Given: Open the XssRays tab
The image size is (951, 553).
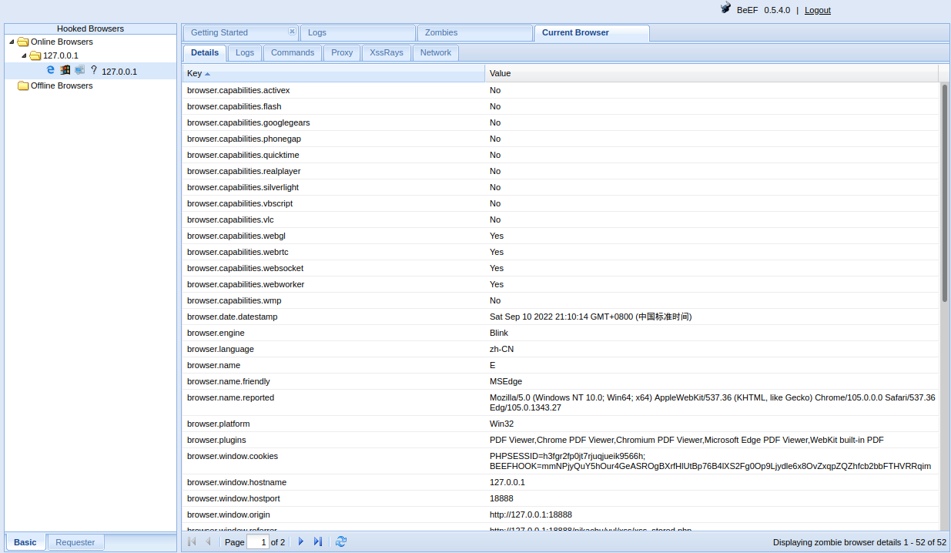Looking at the screenshot, I should (x=386, y=52).
